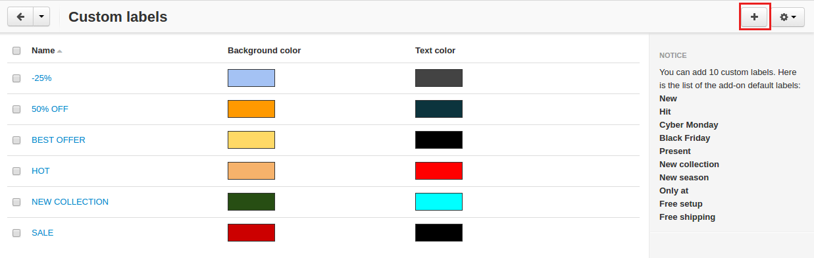
Task: Click the Text color column header
Action: [435, 51]
